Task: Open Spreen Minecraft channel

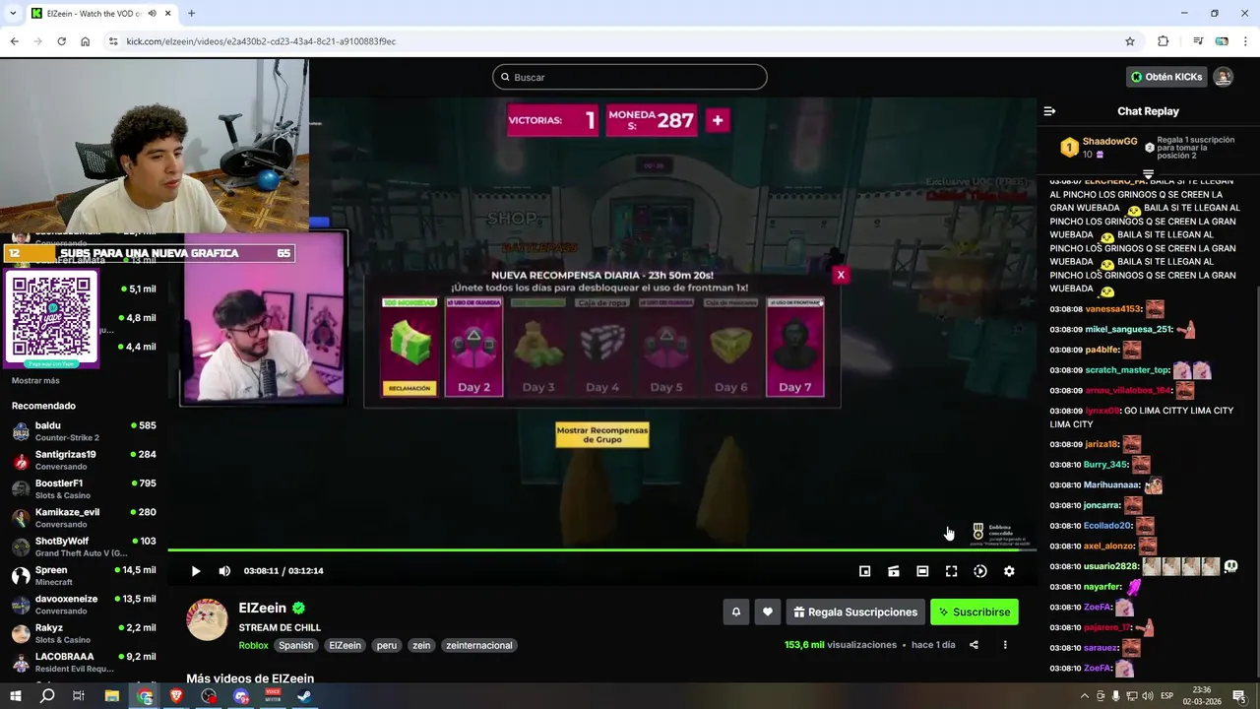Action: click(x=84, y=576)
